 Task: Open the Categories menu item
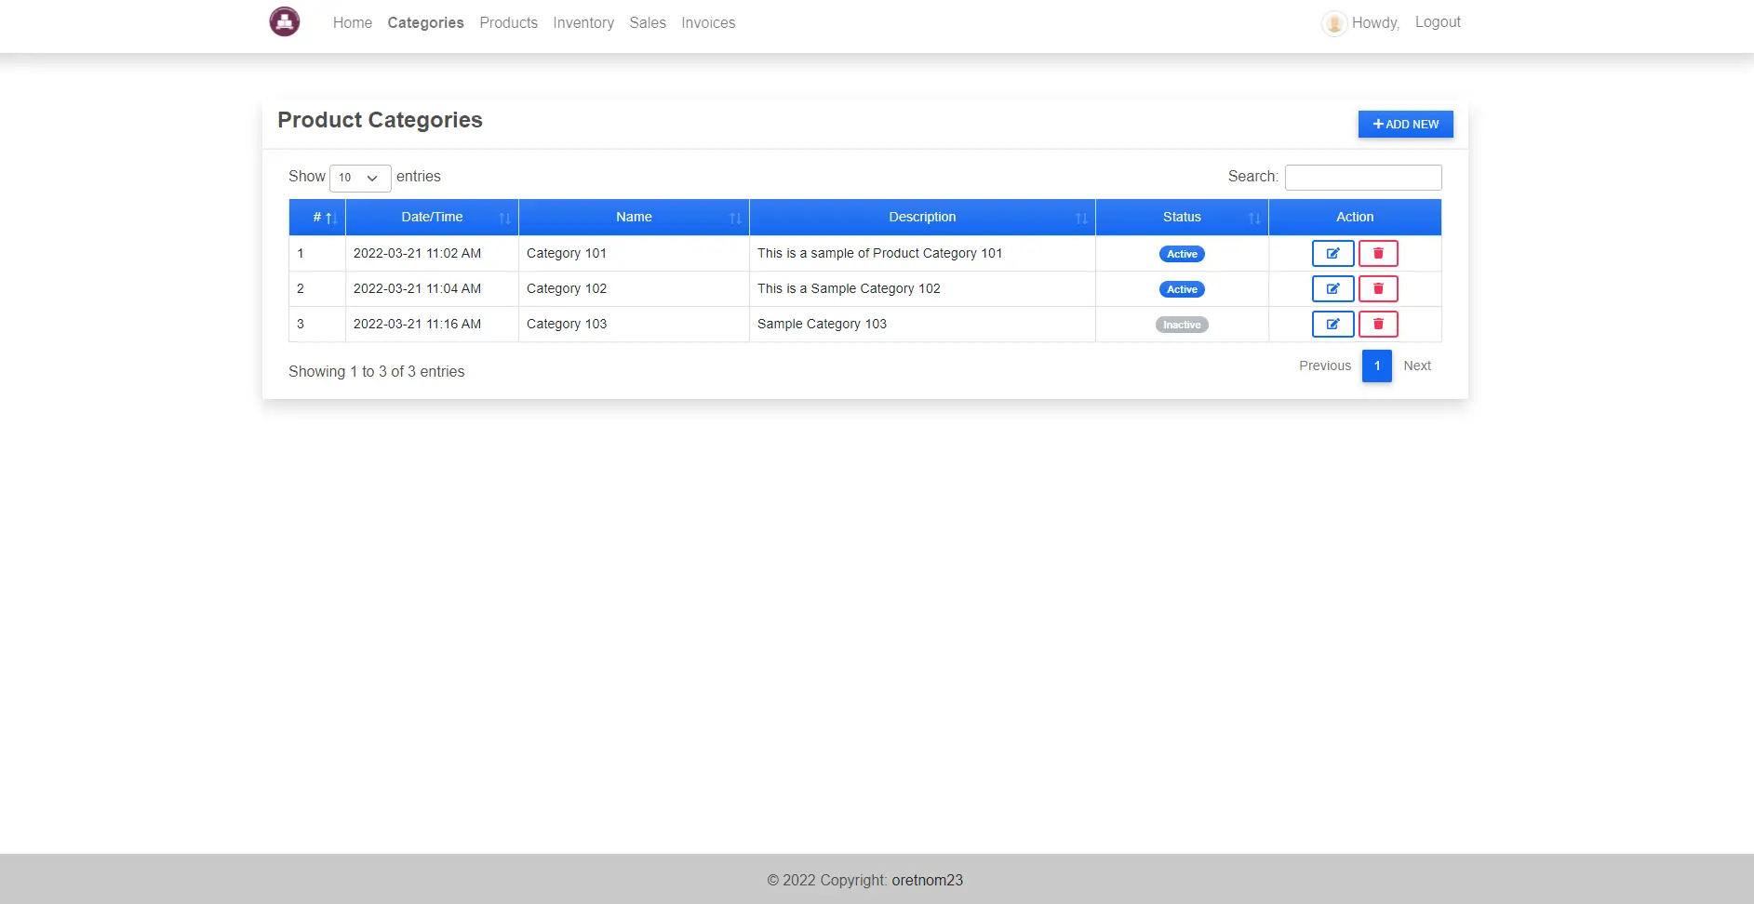pyautogui.click(x=425, y=23)
